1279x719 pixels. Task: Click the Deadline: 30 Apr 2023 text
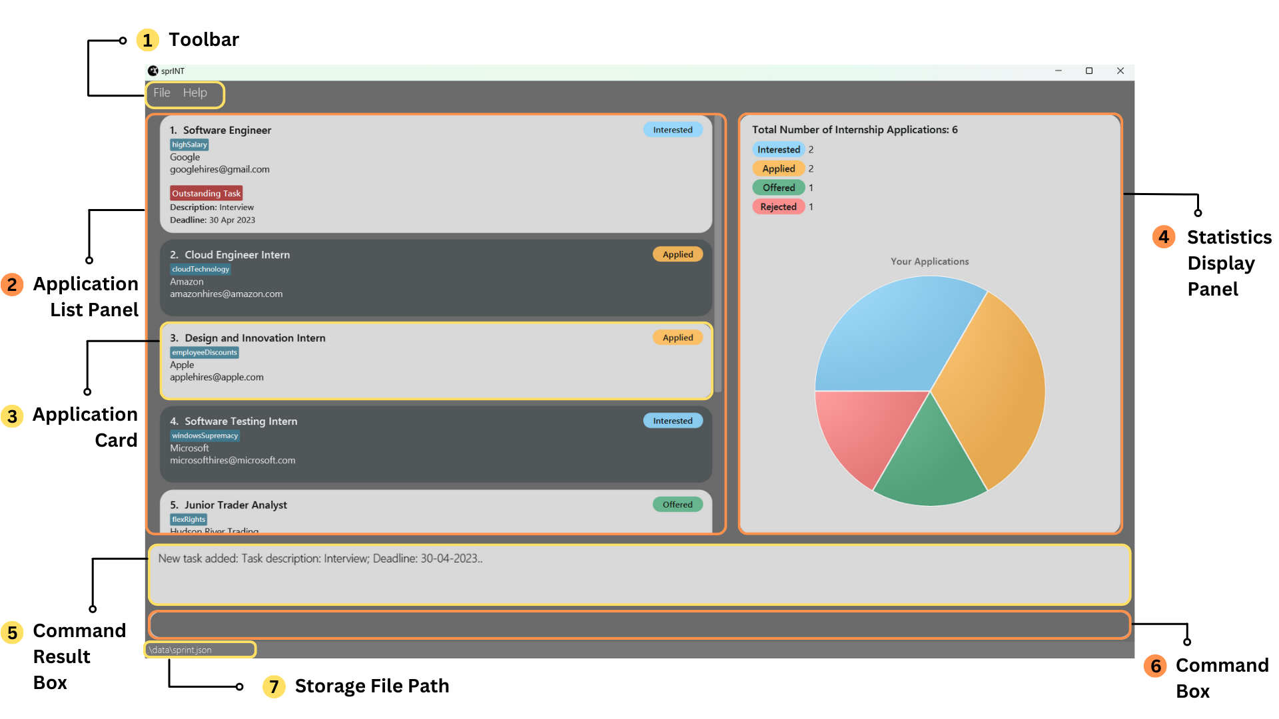tap(213, 220)
